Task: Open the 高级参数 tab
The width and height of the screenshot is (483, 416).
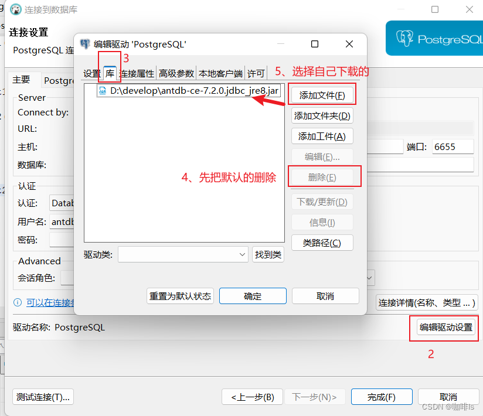Action: tap(176, 74)
